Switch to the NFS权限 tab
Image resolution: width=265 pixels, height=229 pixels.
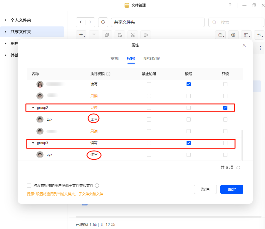click(152, 58)
